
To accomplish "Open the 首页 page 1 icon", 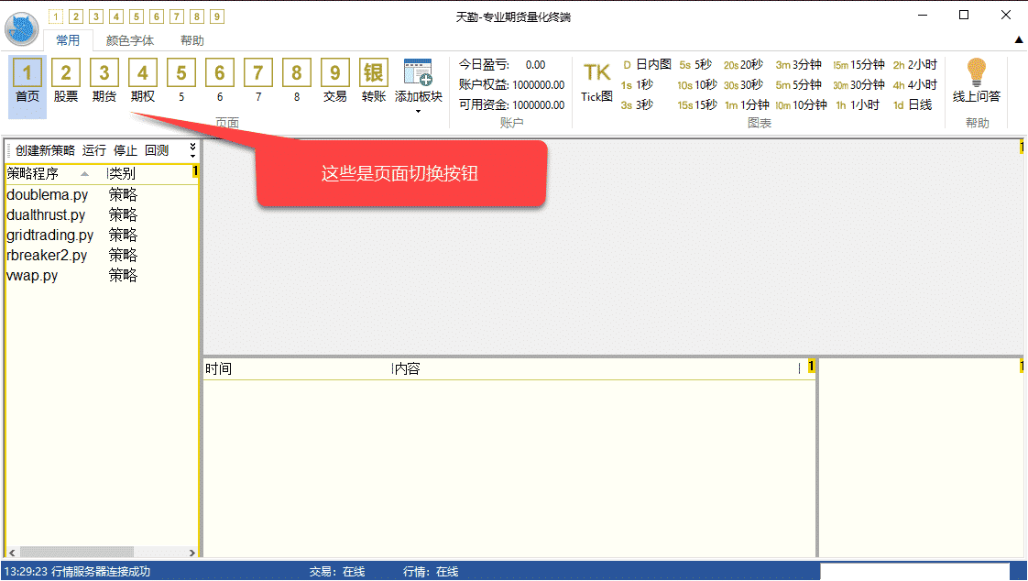I will click(x=27, y=73).
